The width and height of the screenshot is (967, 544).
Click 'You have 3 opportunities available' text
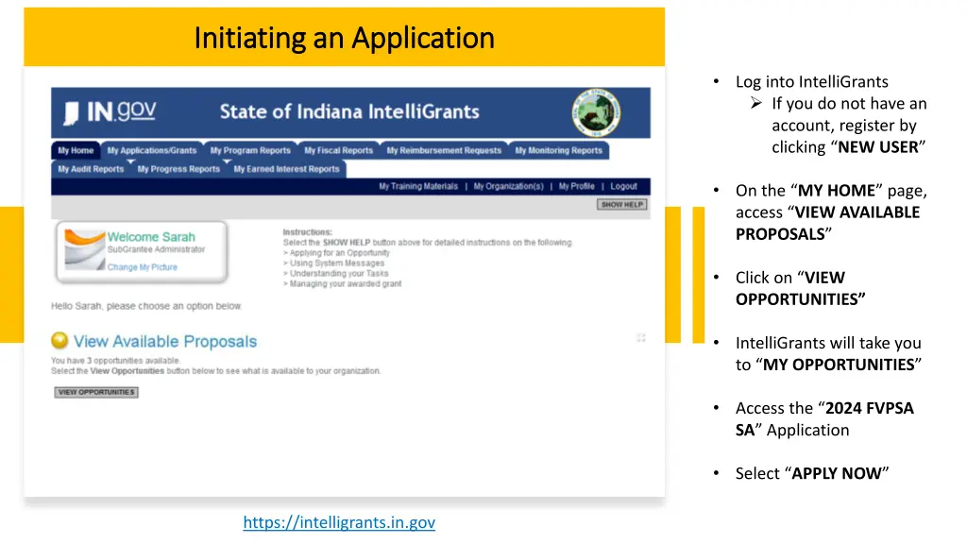pyautogui.click(x=115, y=360)
